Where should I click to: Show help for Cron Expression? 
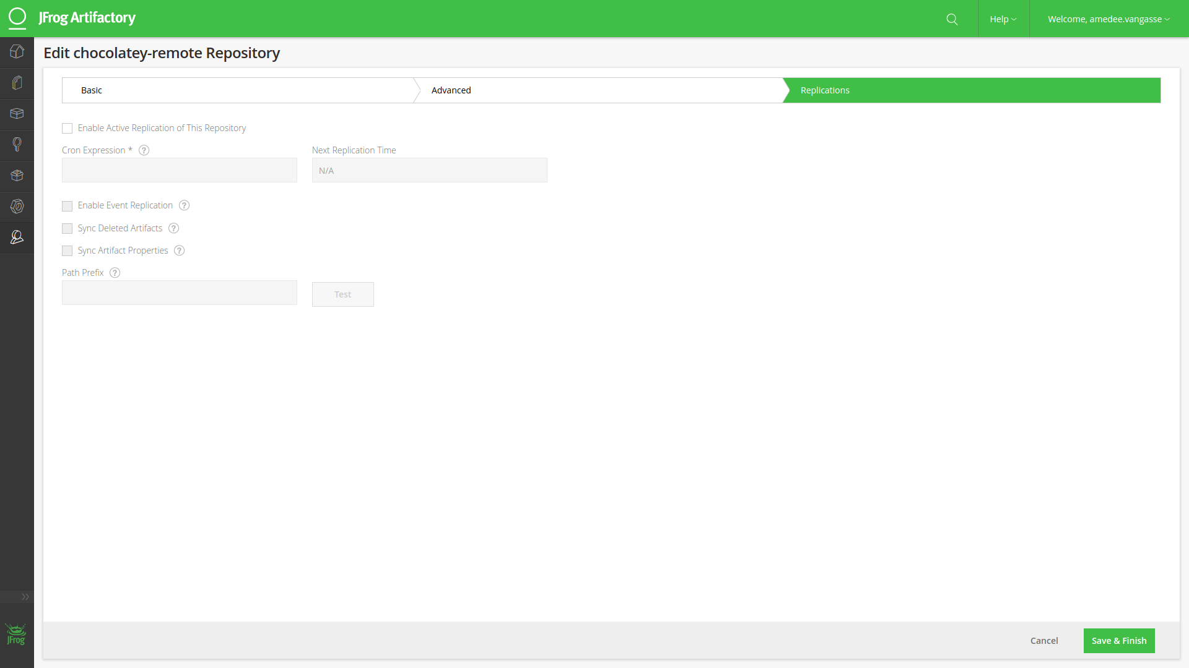point(144,150)
